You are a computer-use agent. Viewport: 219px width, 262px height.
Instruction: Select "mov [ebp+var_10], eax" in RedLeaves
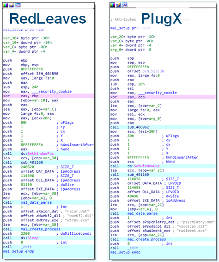coord(31,100)
